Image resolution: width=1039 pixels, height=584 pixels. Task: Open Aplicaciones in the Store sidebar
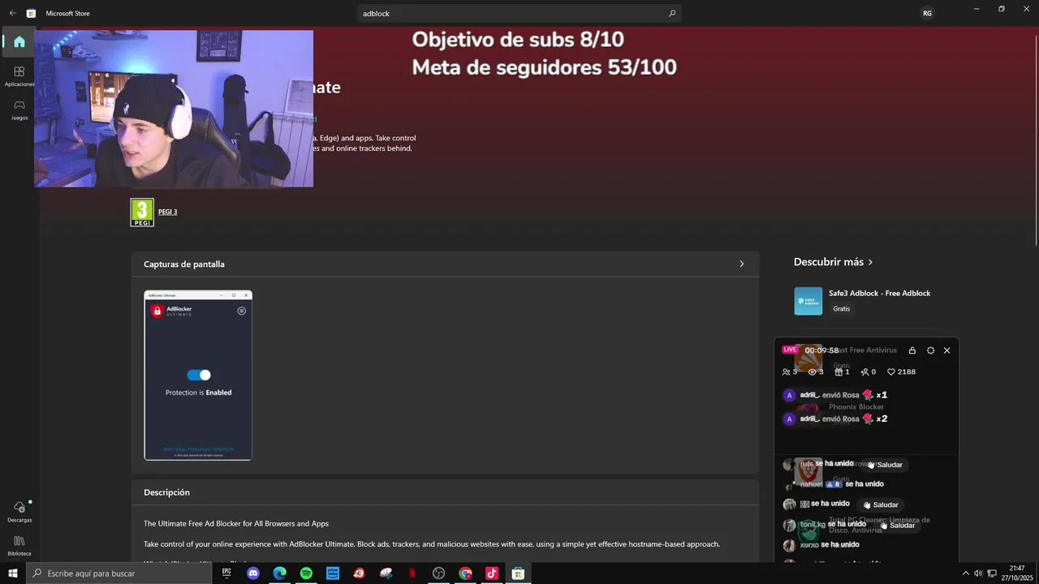pos(19,76)
